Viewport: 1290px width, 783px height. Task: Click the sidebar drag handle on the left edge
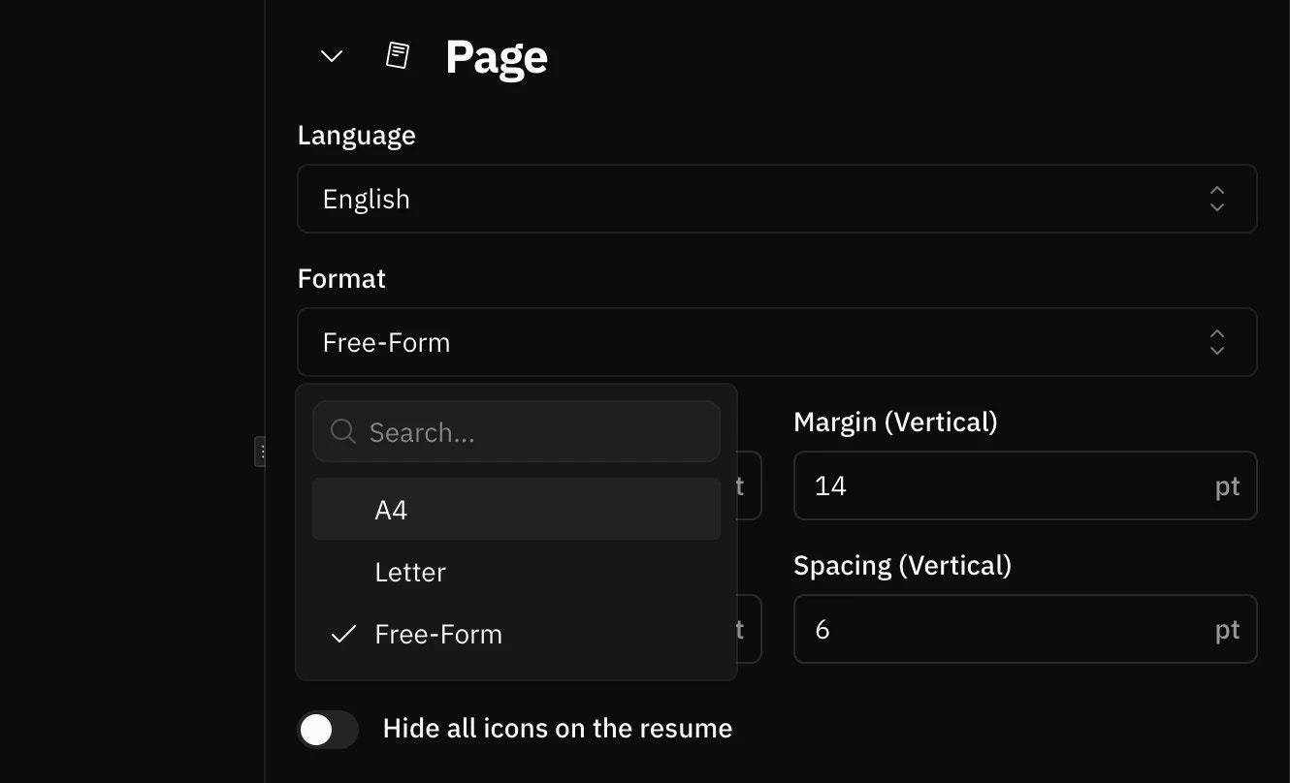(261, 451)
